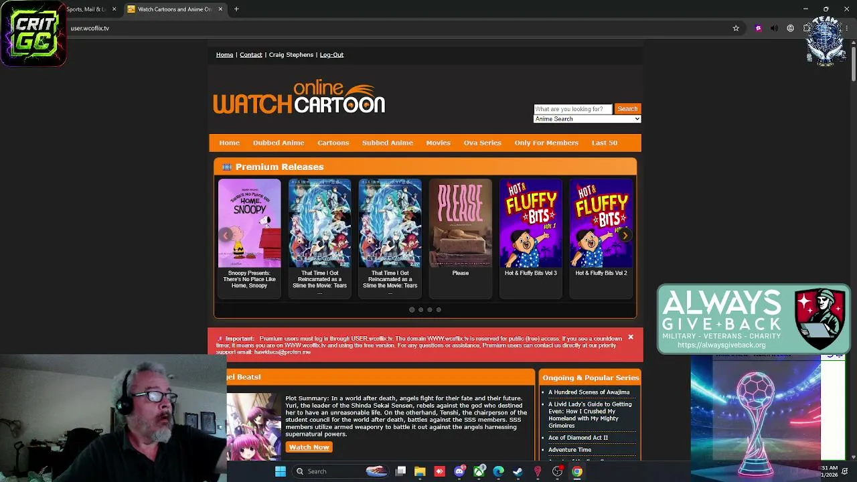This screenshot has width=857, height=482.
Task: Open Hot & Fluffy Bits Vol 3 poster
Action: 531,223
